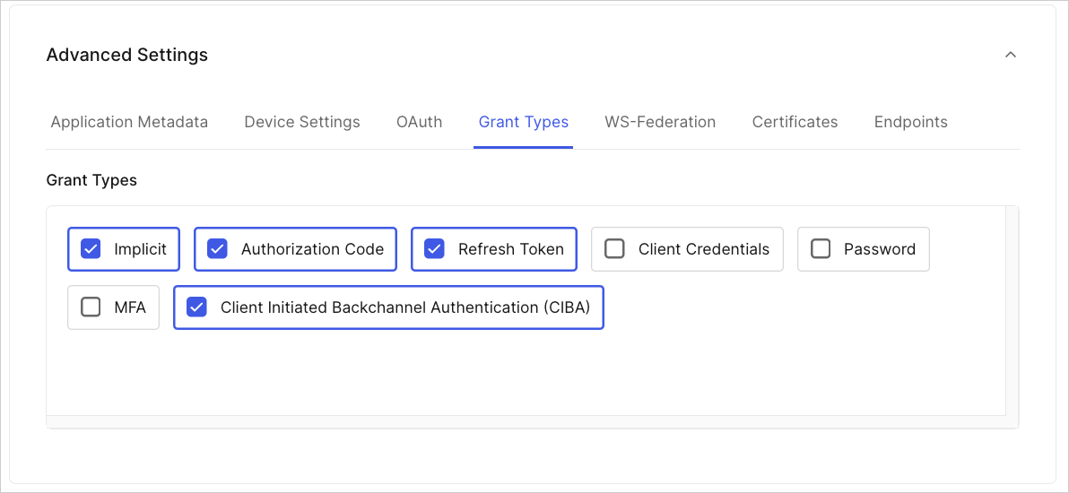Image resolution: width=1069 pixels, height=493 pixels.
Task: Open the Certificates tab
Action: click(x=795, y=122)
